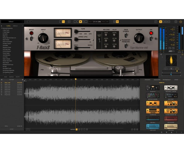Click the Play LF EQ trim screw
The width and height of the screenshot is (184, 153).
click(114, 46)
